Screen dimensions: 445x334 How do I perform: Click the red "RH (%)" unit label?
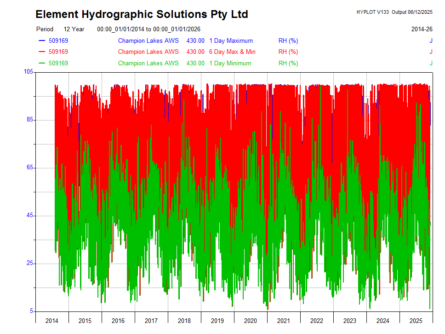(288, 52)
